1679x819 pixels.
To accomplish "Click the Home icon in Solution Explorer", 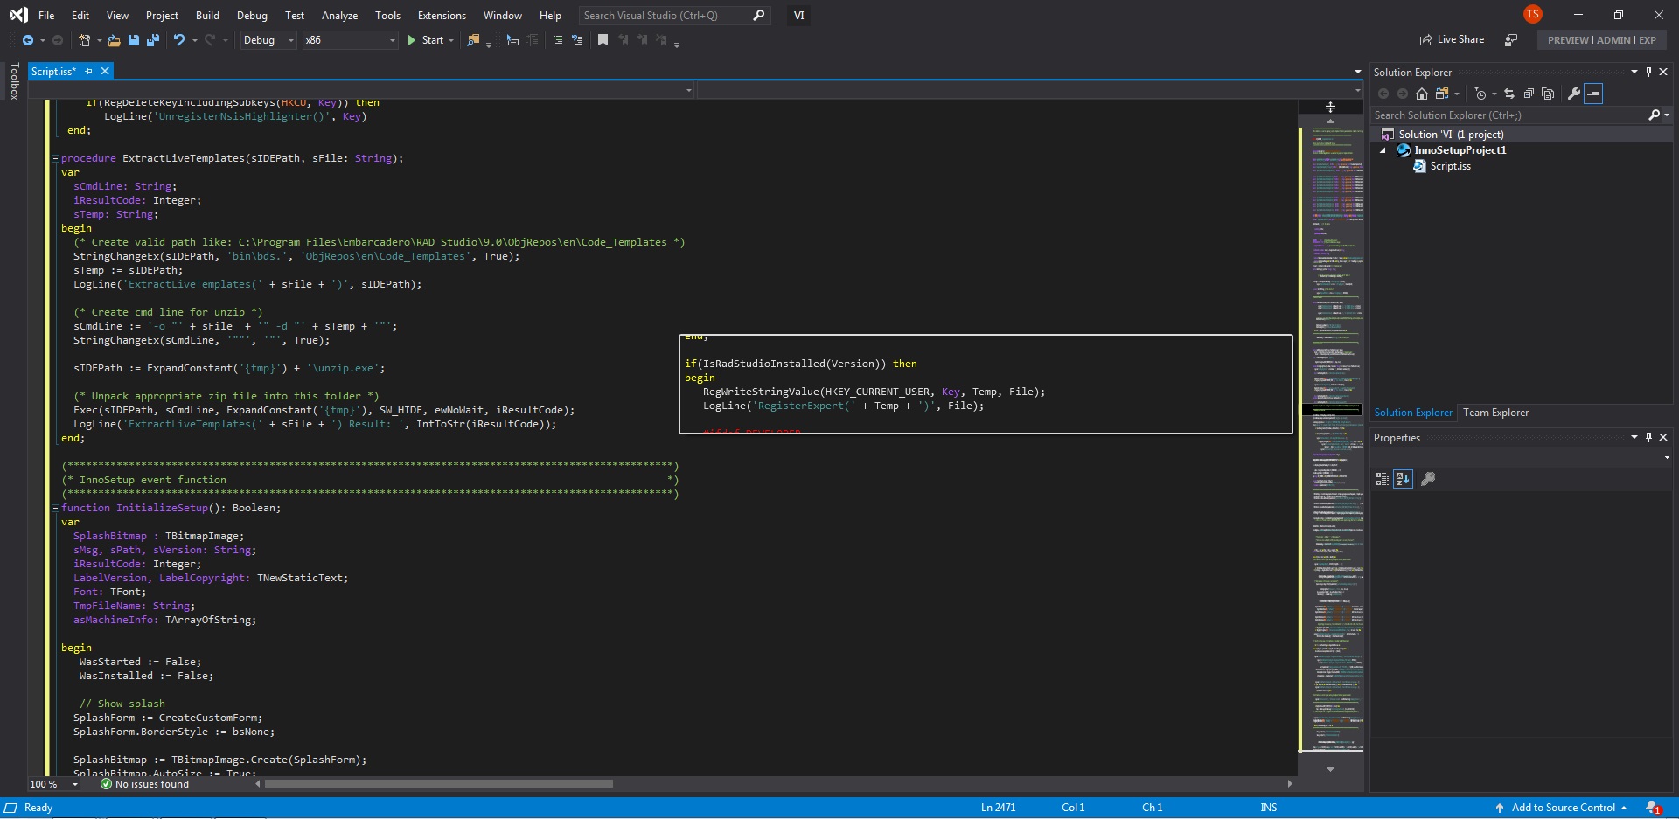I will (x=1422, y=94).
